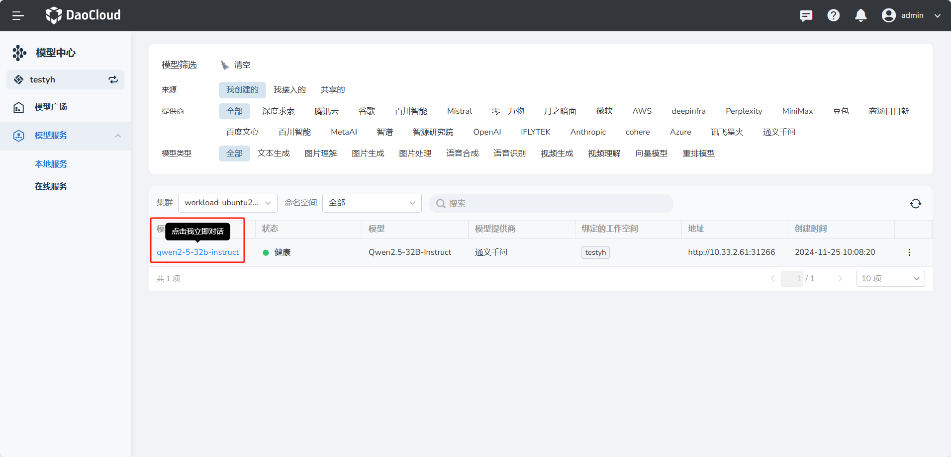Filter providers by 通义千问

[x=779, y=132]
